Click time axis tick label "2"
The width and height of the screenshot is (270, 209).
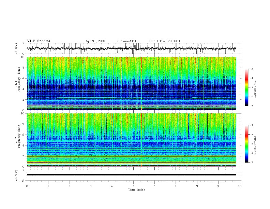tap(70, 186)
